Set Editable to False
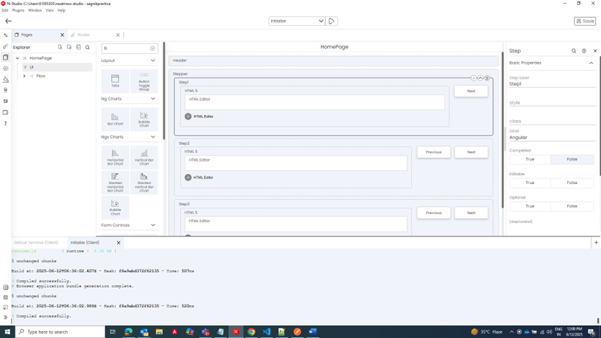The image size is (601, 338). 572,183
